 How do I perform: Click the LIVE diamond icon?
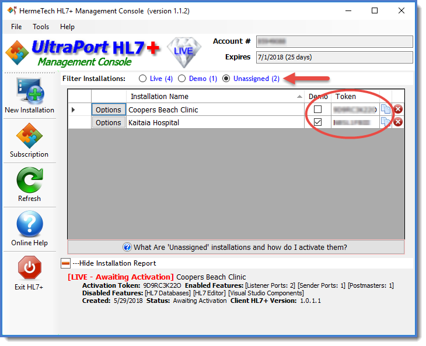[184, 52]
